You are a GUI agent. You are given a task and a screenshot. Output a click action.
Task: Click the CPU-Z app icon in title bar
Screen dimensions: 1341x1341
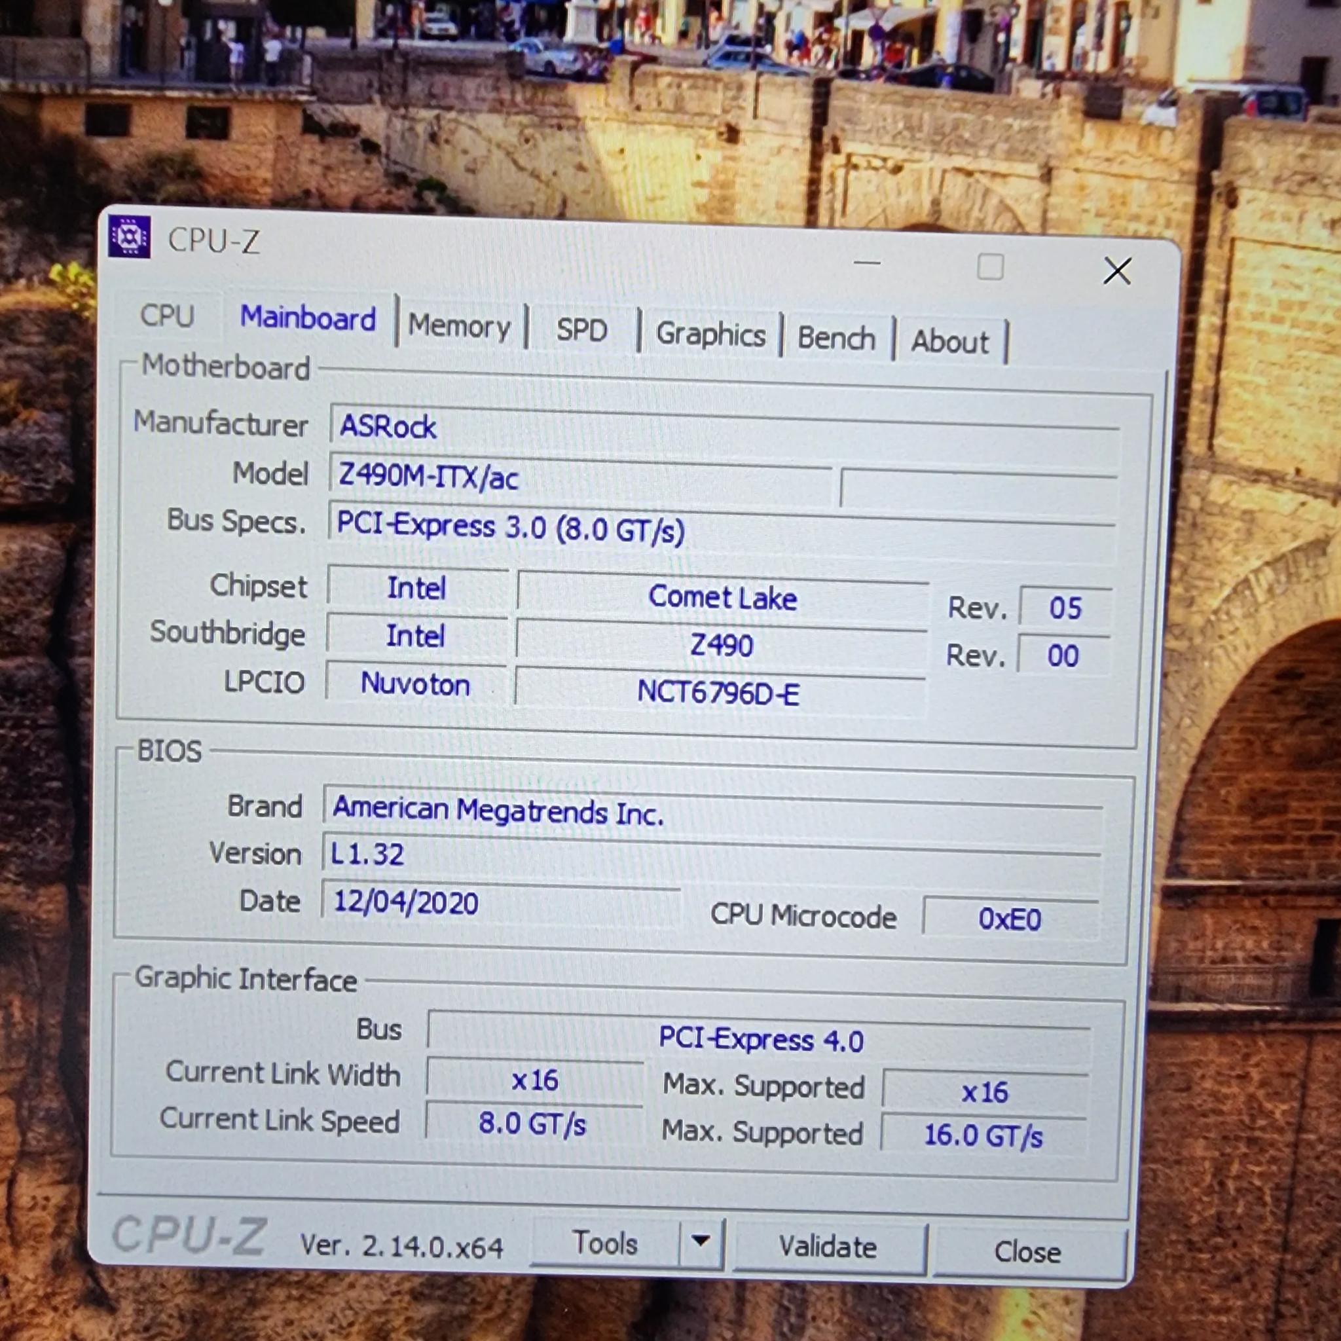point(129,238)
